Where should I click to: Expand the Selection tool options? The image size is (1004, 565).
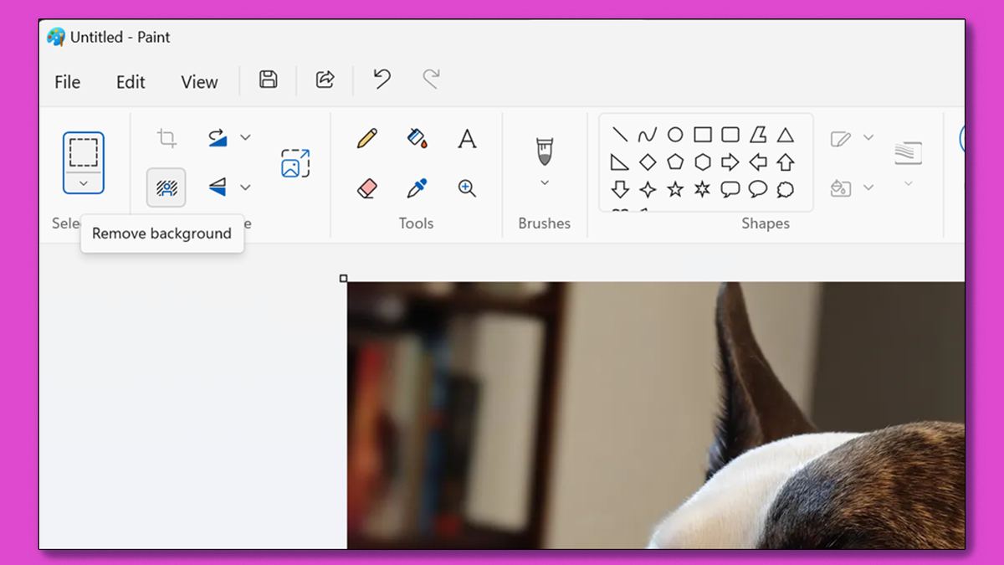point(83,183)
